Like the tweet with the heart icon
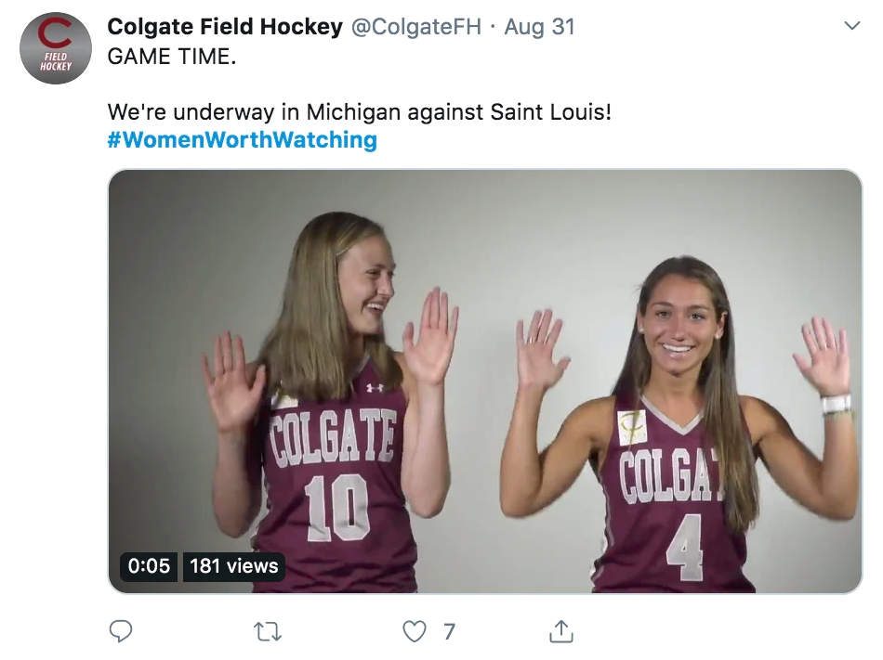Viewport: 883px width, 660px height. click(x=414, y=632)
